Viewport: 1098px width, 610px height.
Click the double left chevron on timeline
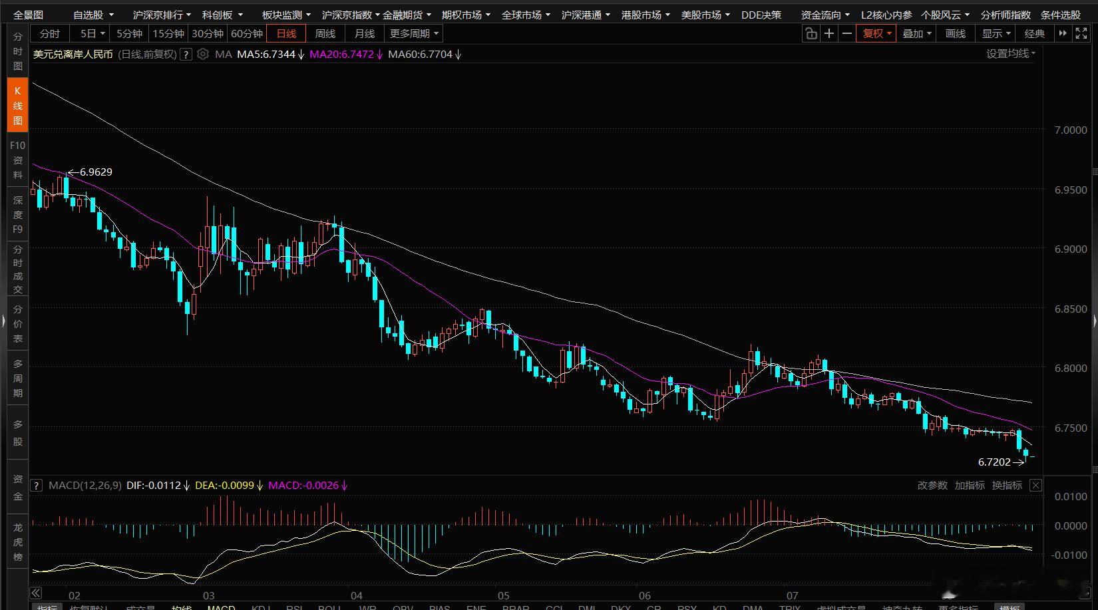pos(36,593)
